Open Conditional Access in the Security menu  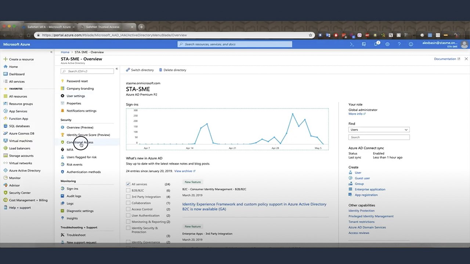click(x=80, y=142)
